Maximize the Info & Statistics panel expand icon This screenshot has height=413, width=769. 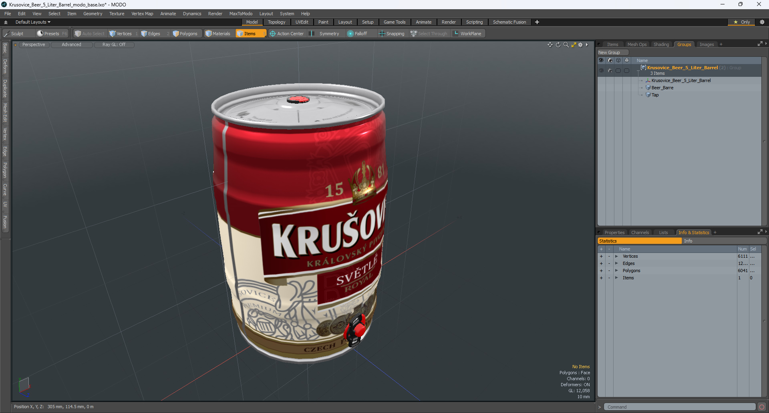(760, 232)
